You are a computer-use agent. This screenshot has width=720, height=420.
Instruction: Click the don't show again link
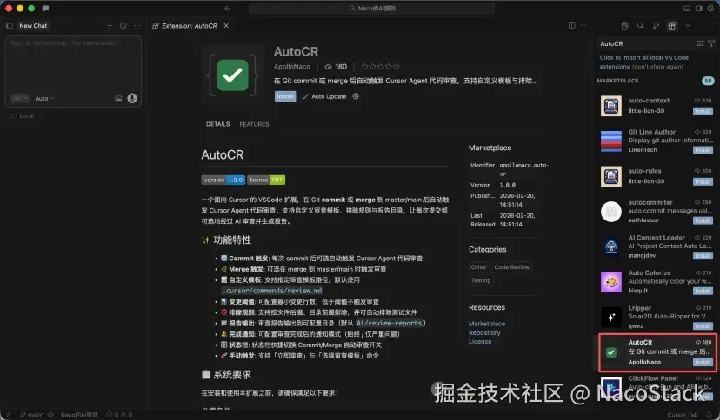(657, 67)
